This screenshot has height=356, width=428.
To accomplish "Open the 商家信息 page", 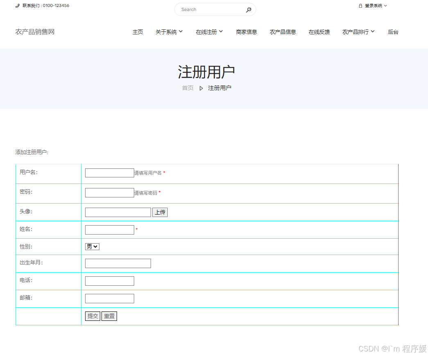I will point(247,31).
